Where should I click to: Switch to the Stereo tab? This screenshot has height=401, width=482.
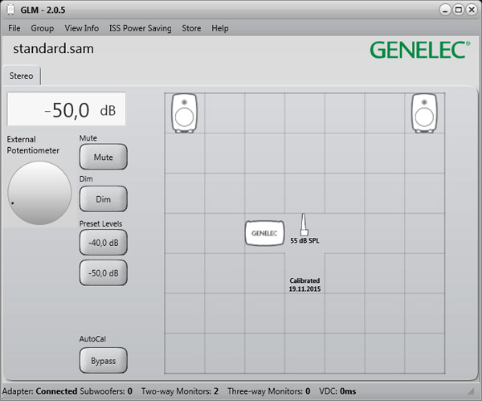(x=22, y=76)
